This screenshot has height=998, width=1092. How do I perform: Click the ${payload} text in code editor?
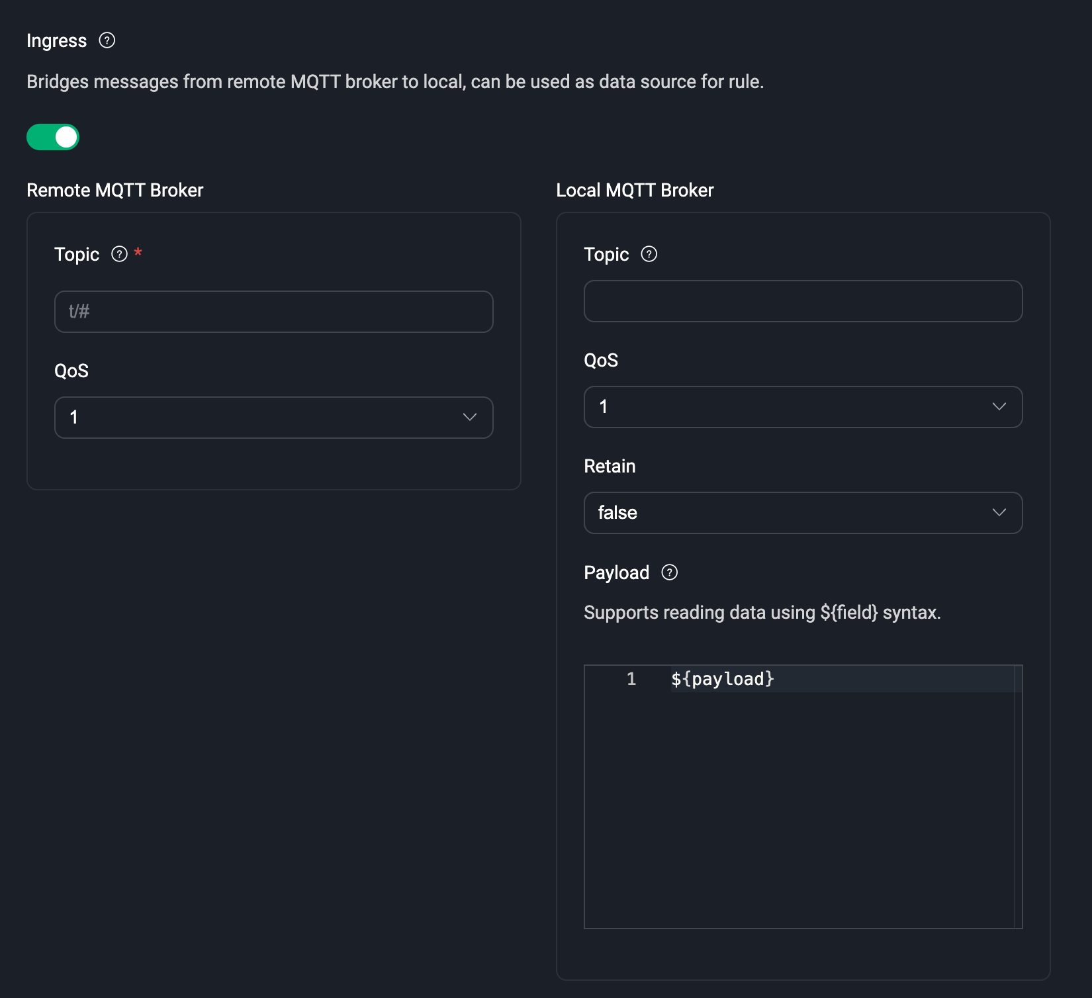[x=722, y=679]
